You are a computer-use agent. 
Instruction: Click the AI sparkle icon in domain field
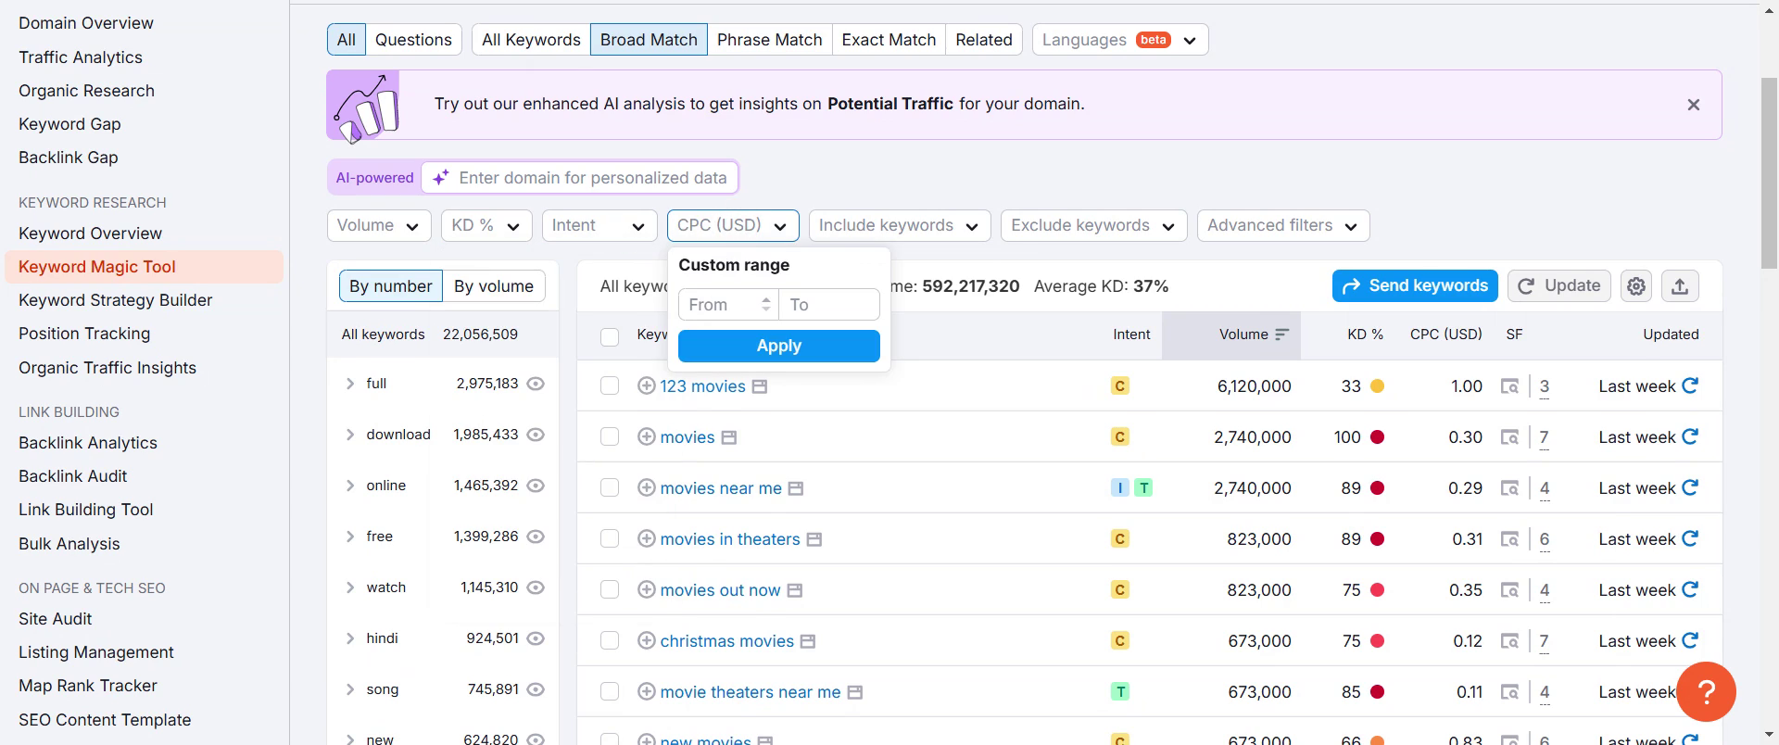click(441, 177)
